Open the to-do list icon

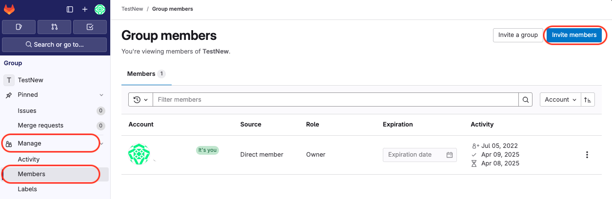tap(90, 27)
